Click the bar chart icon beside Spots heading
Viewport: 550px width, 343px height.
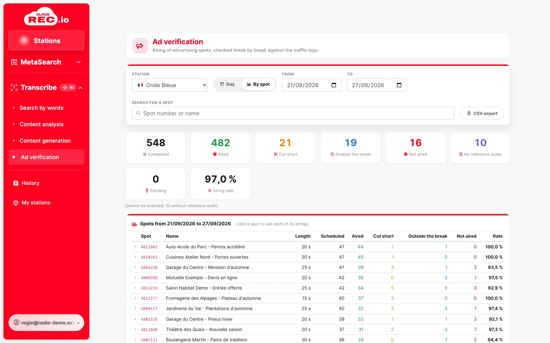(134, 224)
